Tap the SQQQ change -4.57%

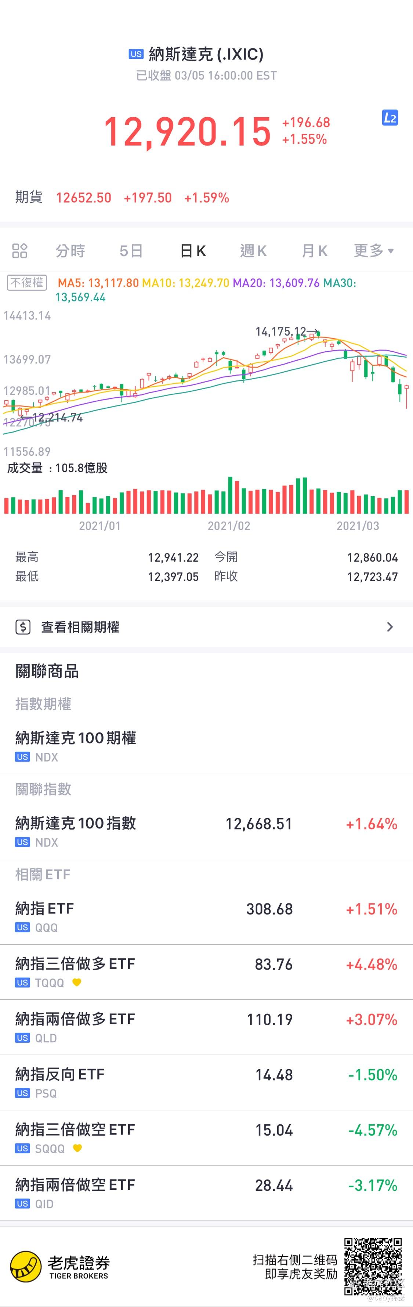pyautogui.click(x=373, y=1131)
